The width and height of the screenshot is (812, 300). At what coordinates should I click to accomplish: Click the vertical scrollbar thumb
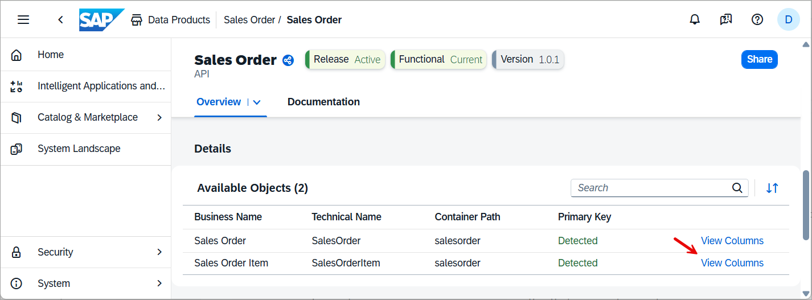point(806,205)
